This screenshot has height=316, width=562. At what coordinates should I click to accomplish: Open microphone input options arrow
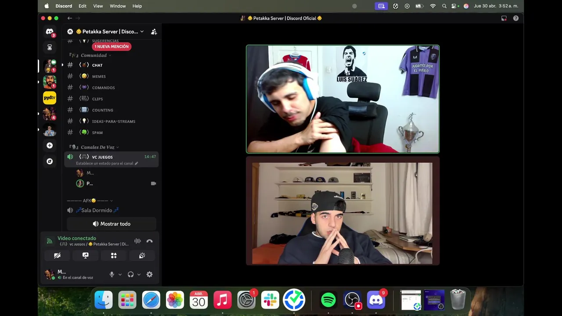120,275
